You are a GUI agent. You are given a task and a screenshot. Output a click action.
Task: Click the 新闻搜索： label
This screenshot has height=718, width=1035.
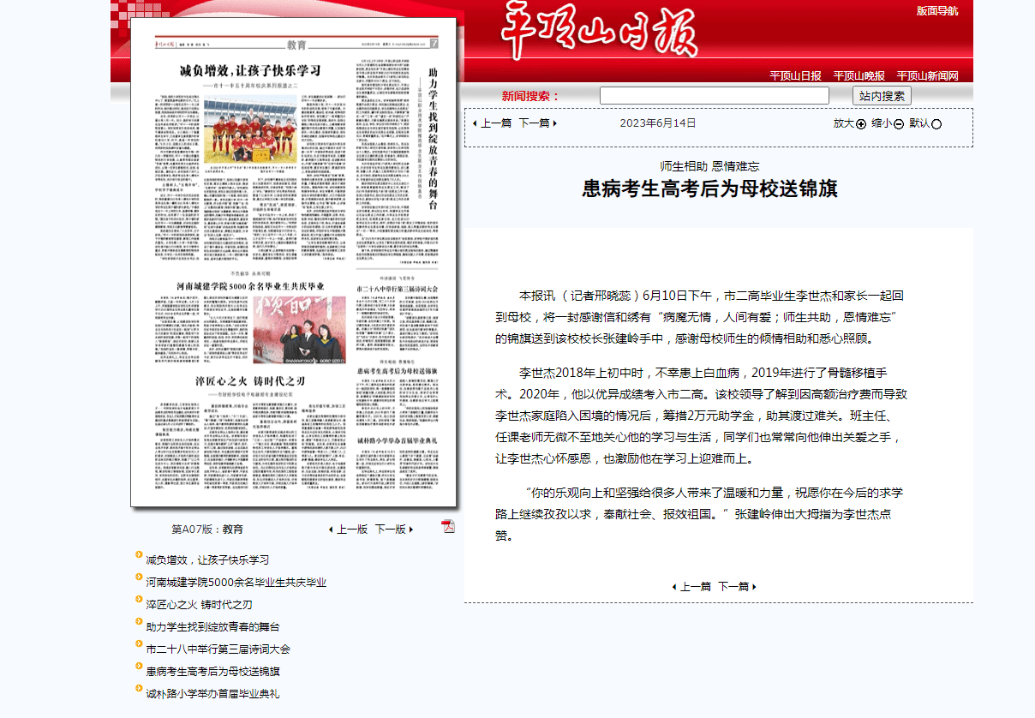pyautogui.click(x=531, y=96)
